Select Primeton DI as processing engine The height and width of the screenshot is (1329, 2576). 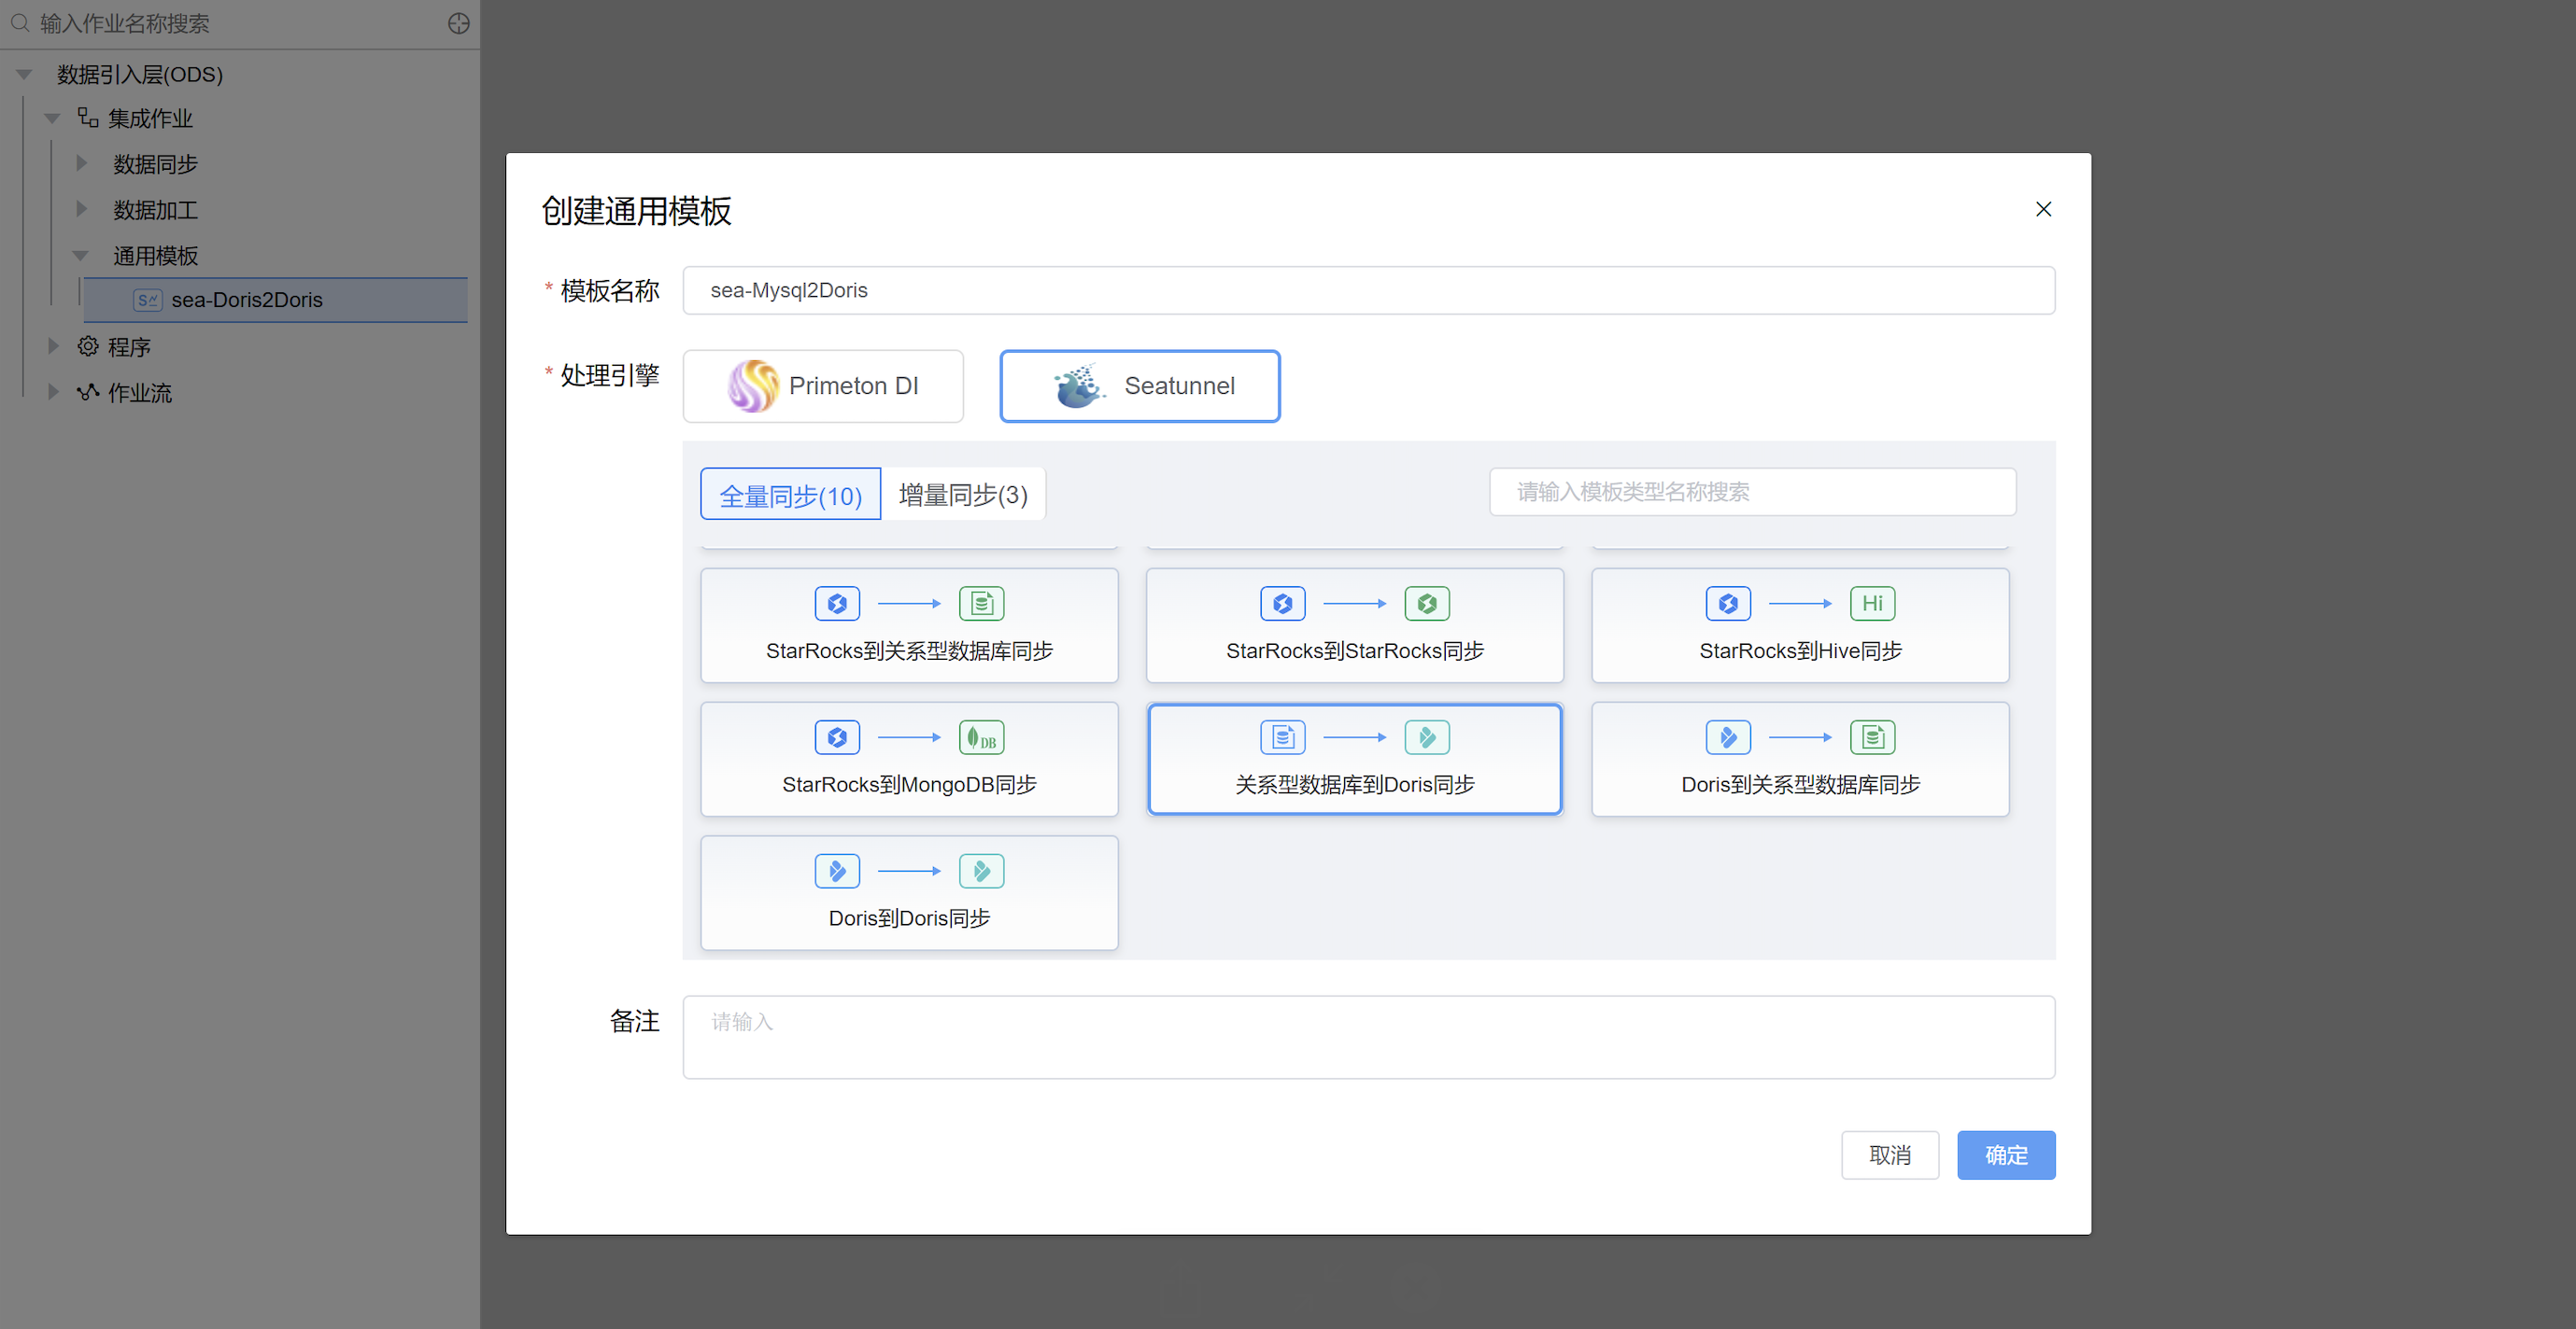[x=823, y=385]
